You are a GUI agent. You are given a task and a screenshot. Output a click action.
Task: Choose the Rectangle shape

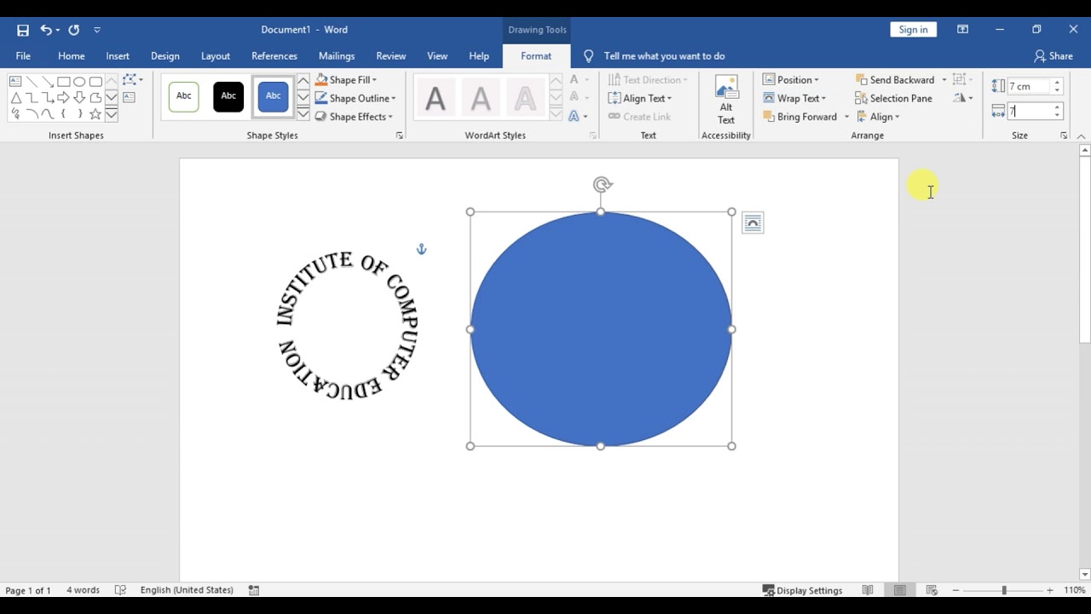click(64, 82)
